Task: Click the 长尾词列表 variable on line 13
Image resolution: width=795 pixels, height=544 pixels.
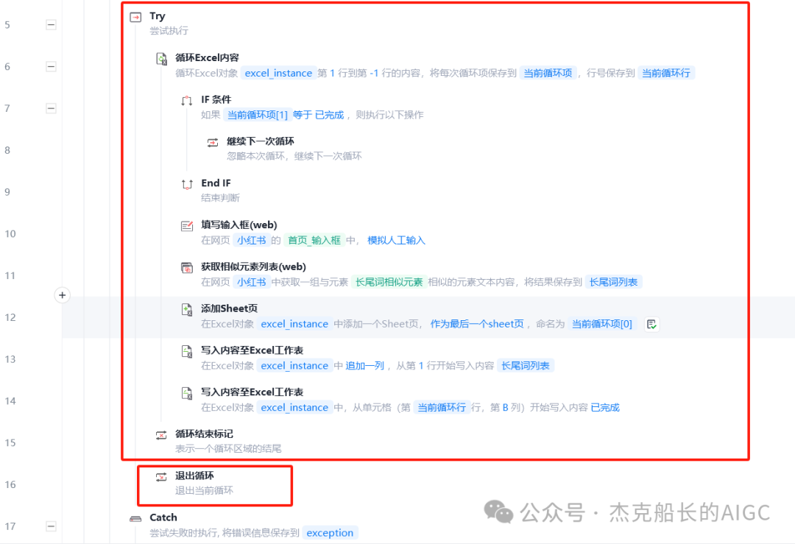Action: click(526, 366)
